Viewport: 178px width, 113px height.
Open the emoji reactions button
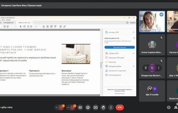(x=88, y=107)
